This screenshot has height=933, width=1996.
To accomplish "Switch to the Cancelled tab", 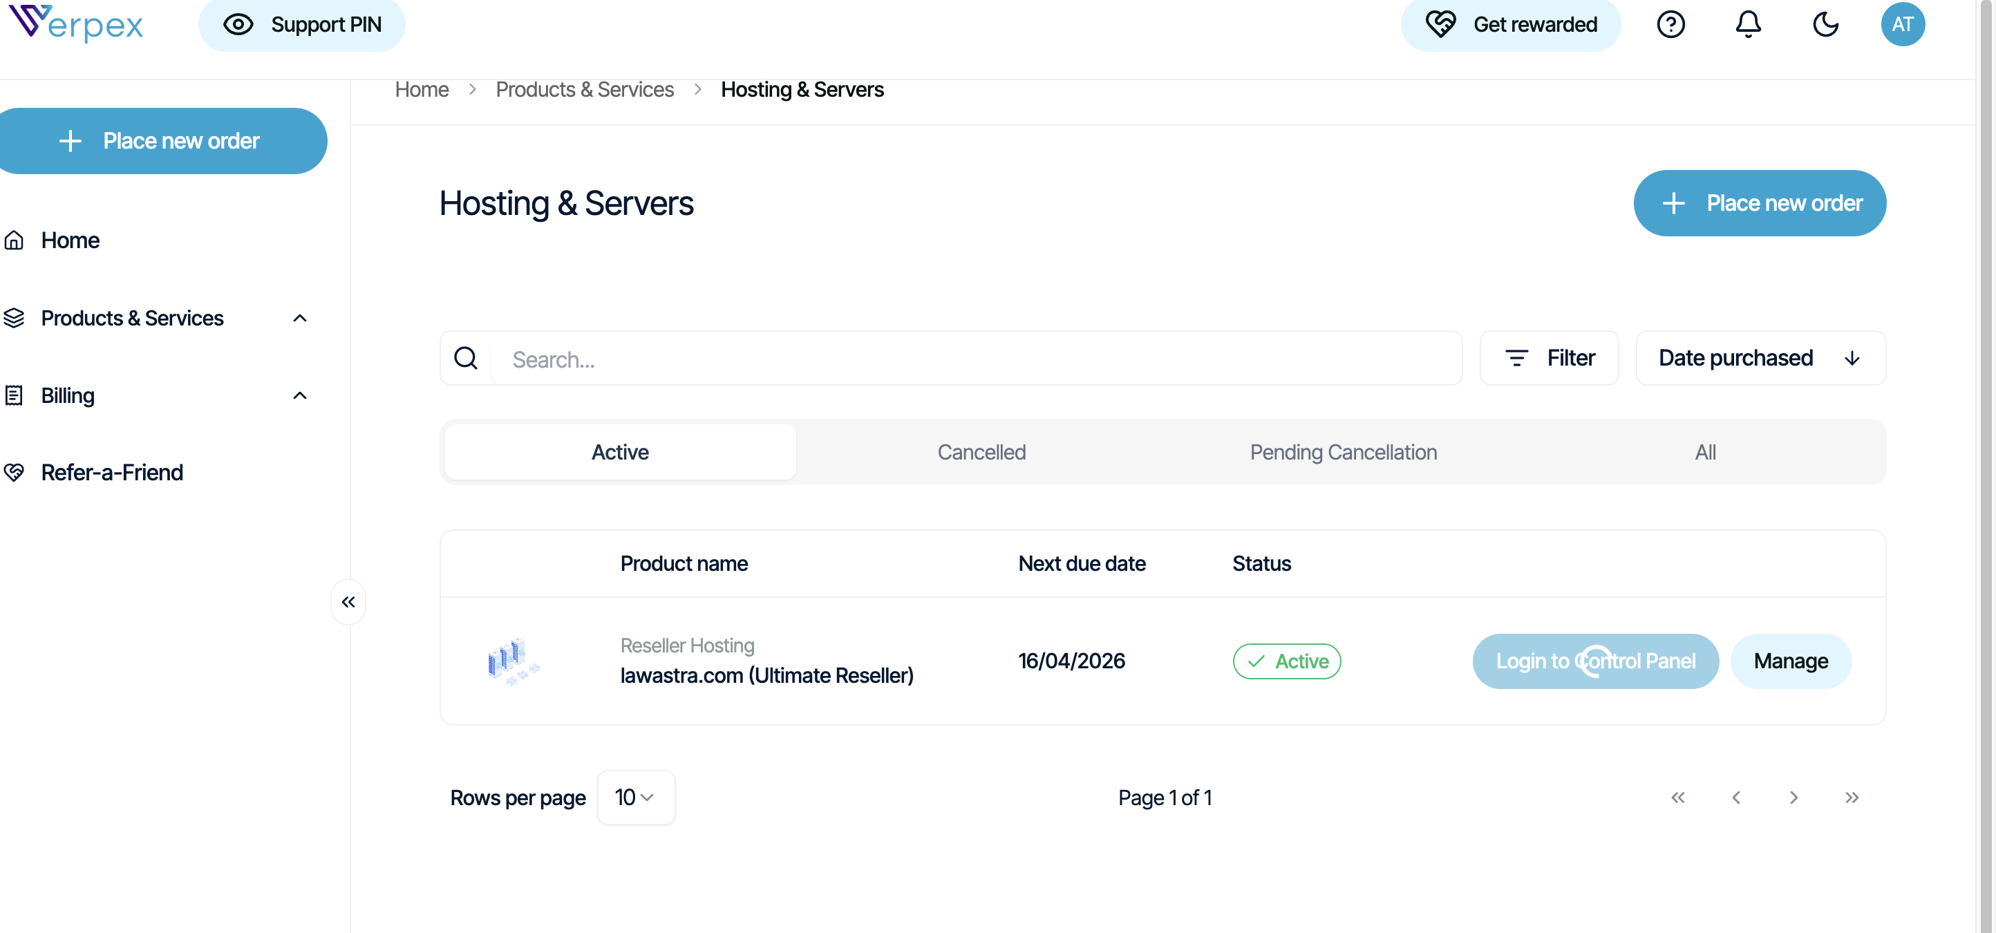I will pyautogui.click(x=981, y=453).
